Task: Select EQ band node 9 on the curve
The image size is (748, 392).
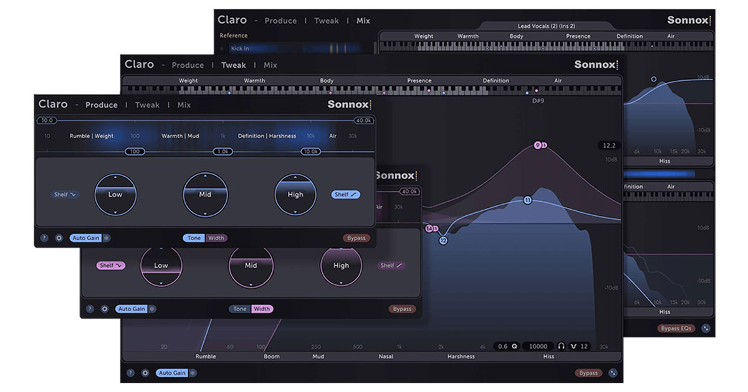Action: click(538, 146)
